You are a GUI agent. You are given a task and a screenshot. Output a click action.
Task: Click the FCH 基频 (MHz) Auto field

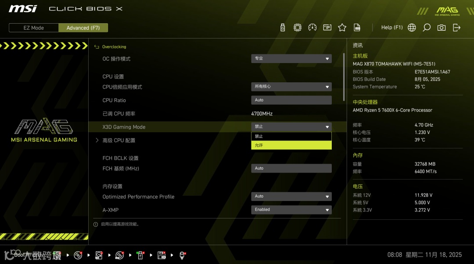(x=291, y=169)
